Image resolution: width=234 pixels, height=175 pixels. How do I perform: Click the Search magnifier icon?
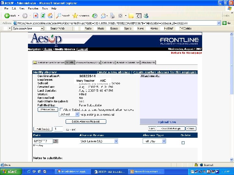(x=58, y=16)
